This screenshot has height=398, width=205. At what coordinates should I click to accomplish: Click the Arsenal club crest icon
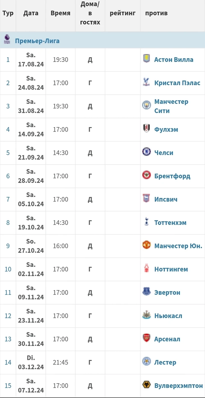tap(146, 338)
